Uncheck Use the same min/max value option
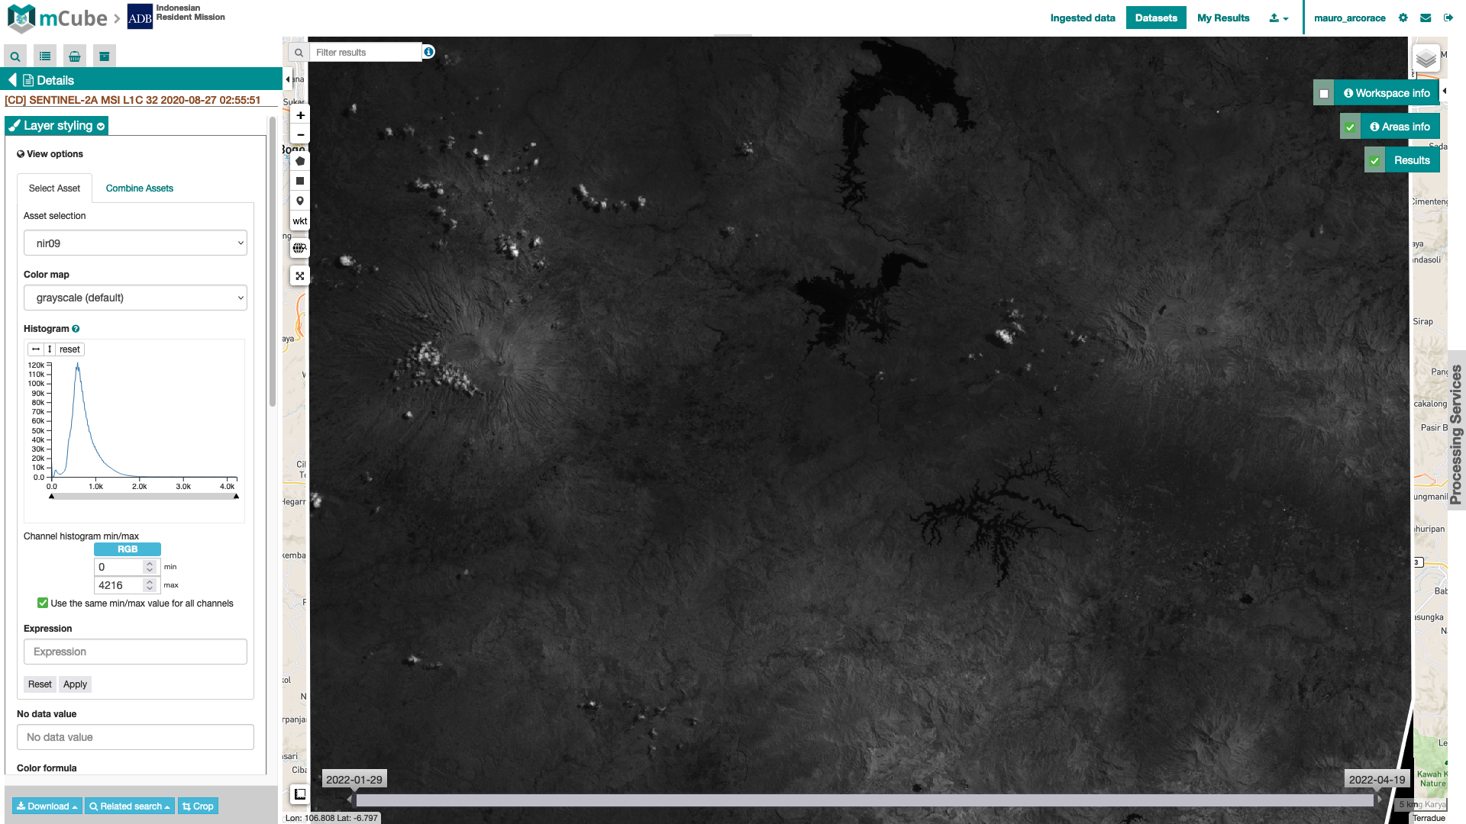The height and width of the screenshot is (824, 1466). point(43,603)
